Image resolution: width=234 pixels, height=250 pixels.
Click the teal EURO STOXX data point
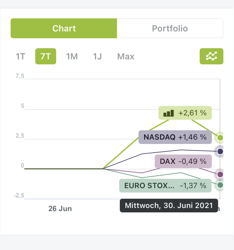220,185
